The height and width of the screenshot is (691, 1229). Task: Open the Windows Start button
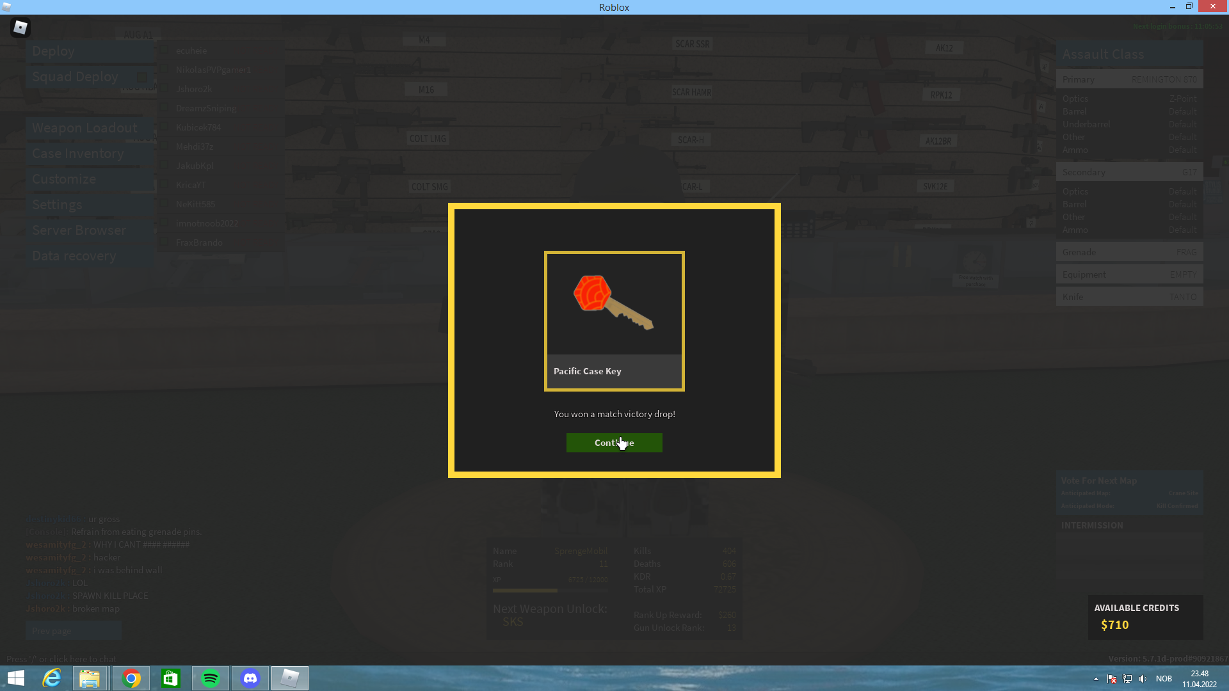tap(16, 678)
